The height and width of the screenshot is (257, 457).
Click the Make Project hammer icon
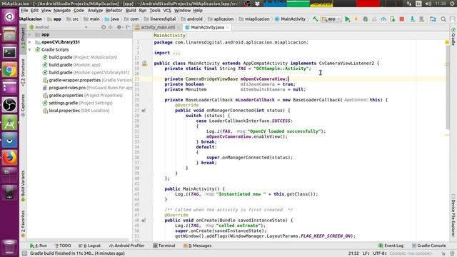click(316, 19)
